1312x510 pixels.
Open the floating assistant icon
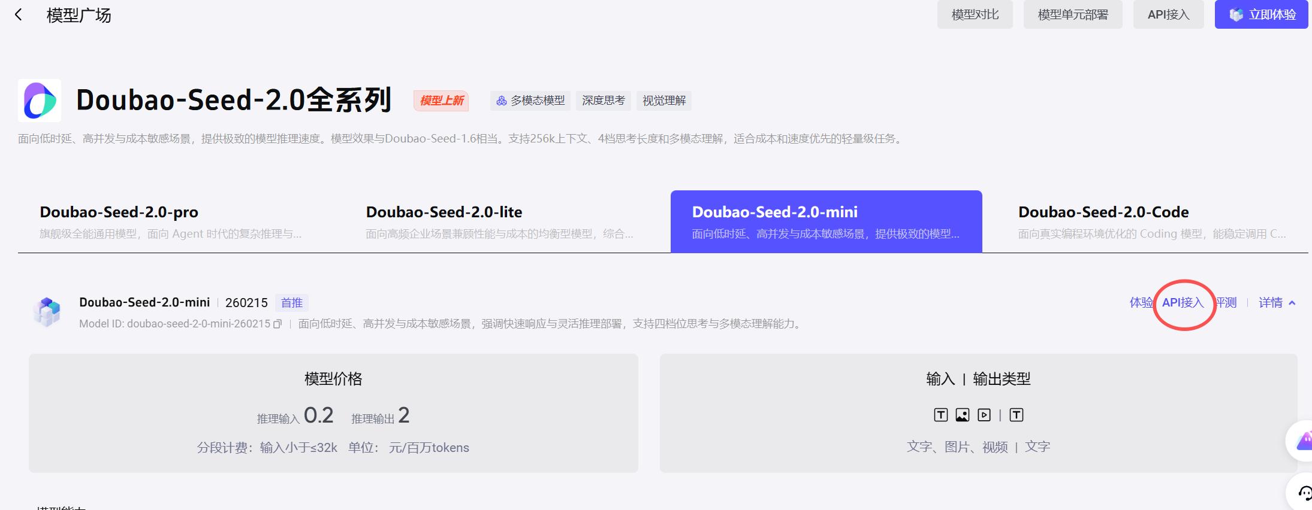1304,441
